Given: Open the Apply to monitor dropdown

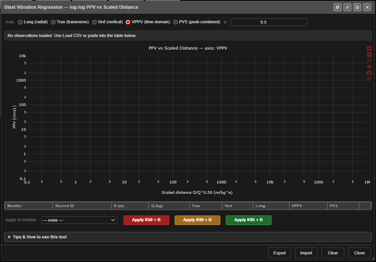Looking at the screenshot, I should 79,220.
